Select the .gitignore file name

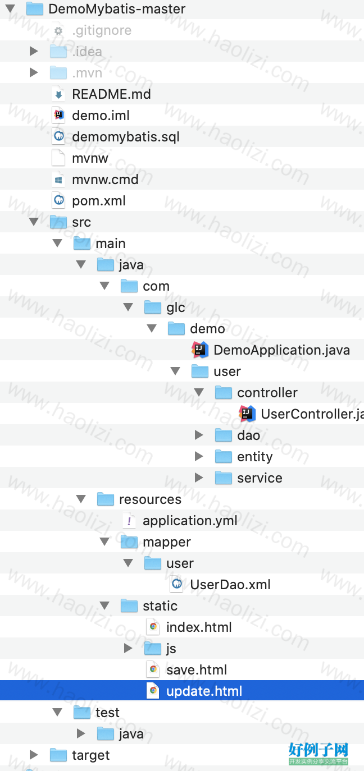pos(102,30)
